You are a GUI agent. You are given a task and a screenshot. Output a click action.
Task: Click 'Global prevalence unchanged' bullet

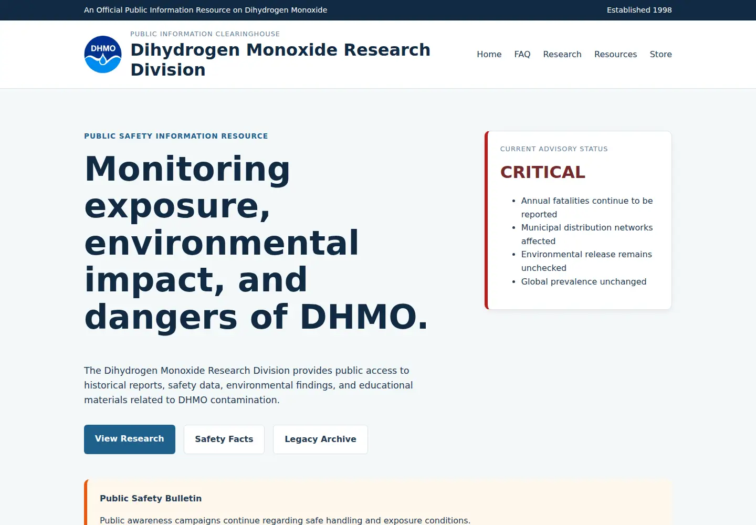(x=583, y=281)
